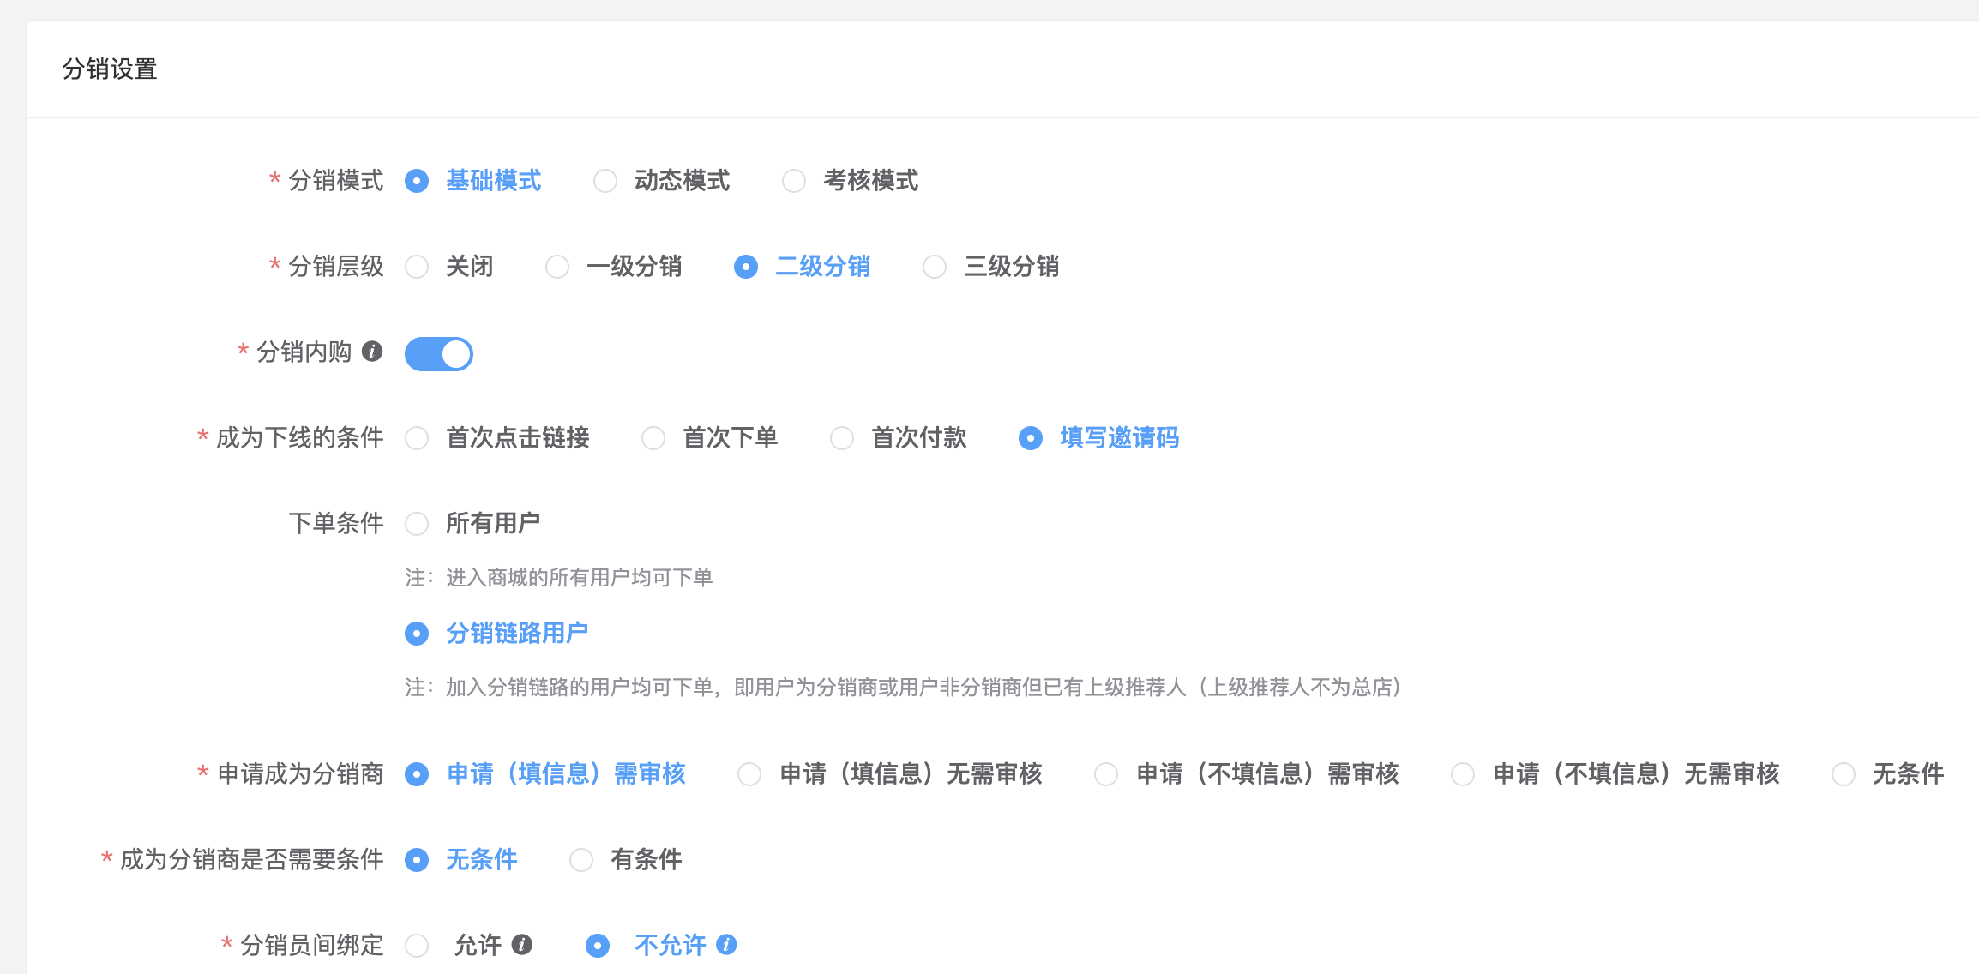Choose 申请（填信息）需审核 option
This screenshot has width=1979, height=974.
(417, 774)
